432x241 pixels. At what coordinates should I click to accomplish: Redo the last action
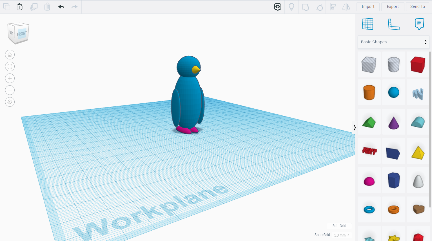[x=74, y=6]
